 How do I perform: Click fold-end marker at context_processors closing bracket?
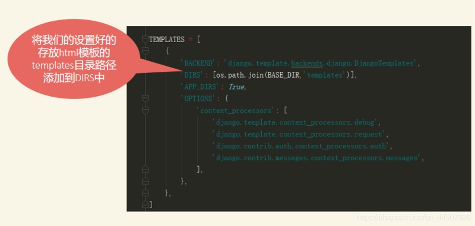click(x=145, y=169)
